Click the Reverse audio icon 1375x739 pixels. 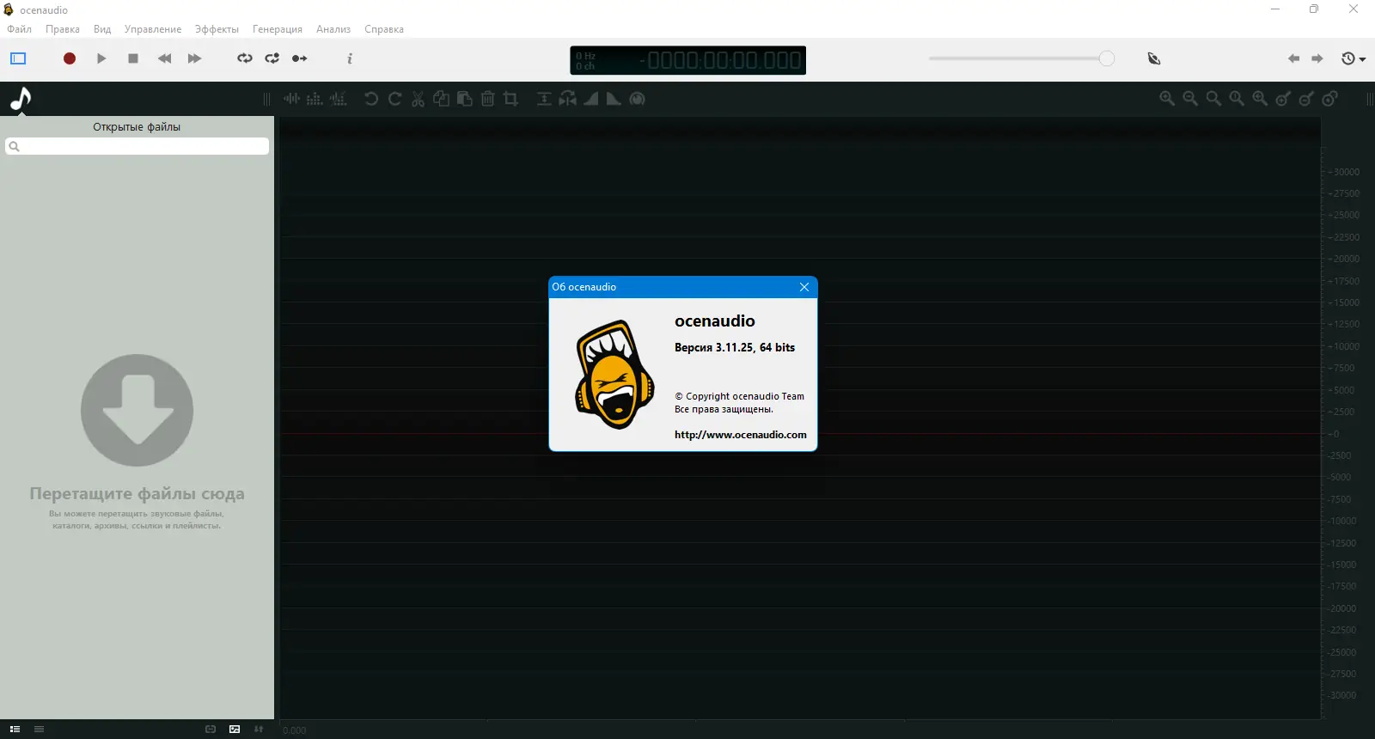pyautogui.click(x=568, y=99)
